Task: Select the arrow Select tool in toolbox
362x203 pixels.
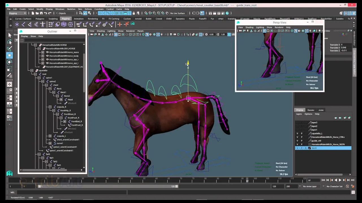Action: pos(9,35)
